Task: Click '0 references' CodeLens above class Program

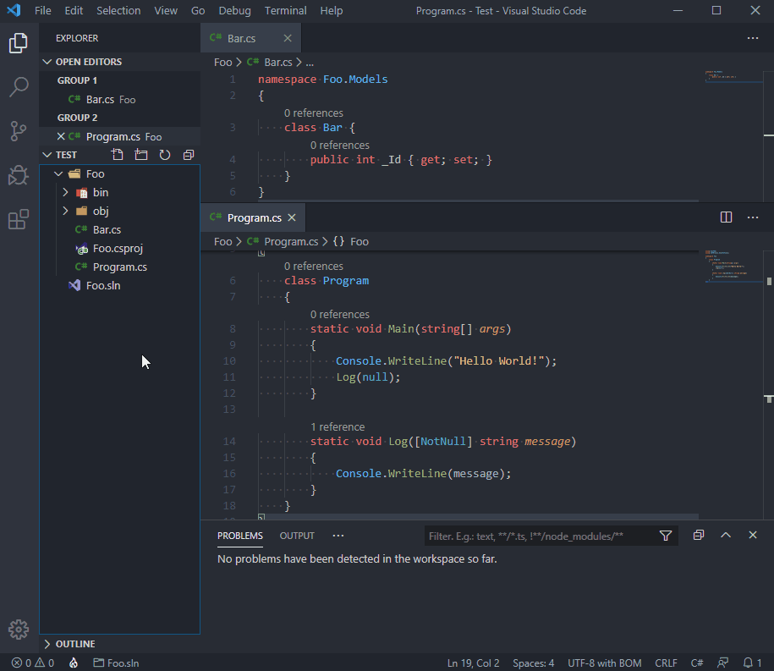Action: coord(314,267)
